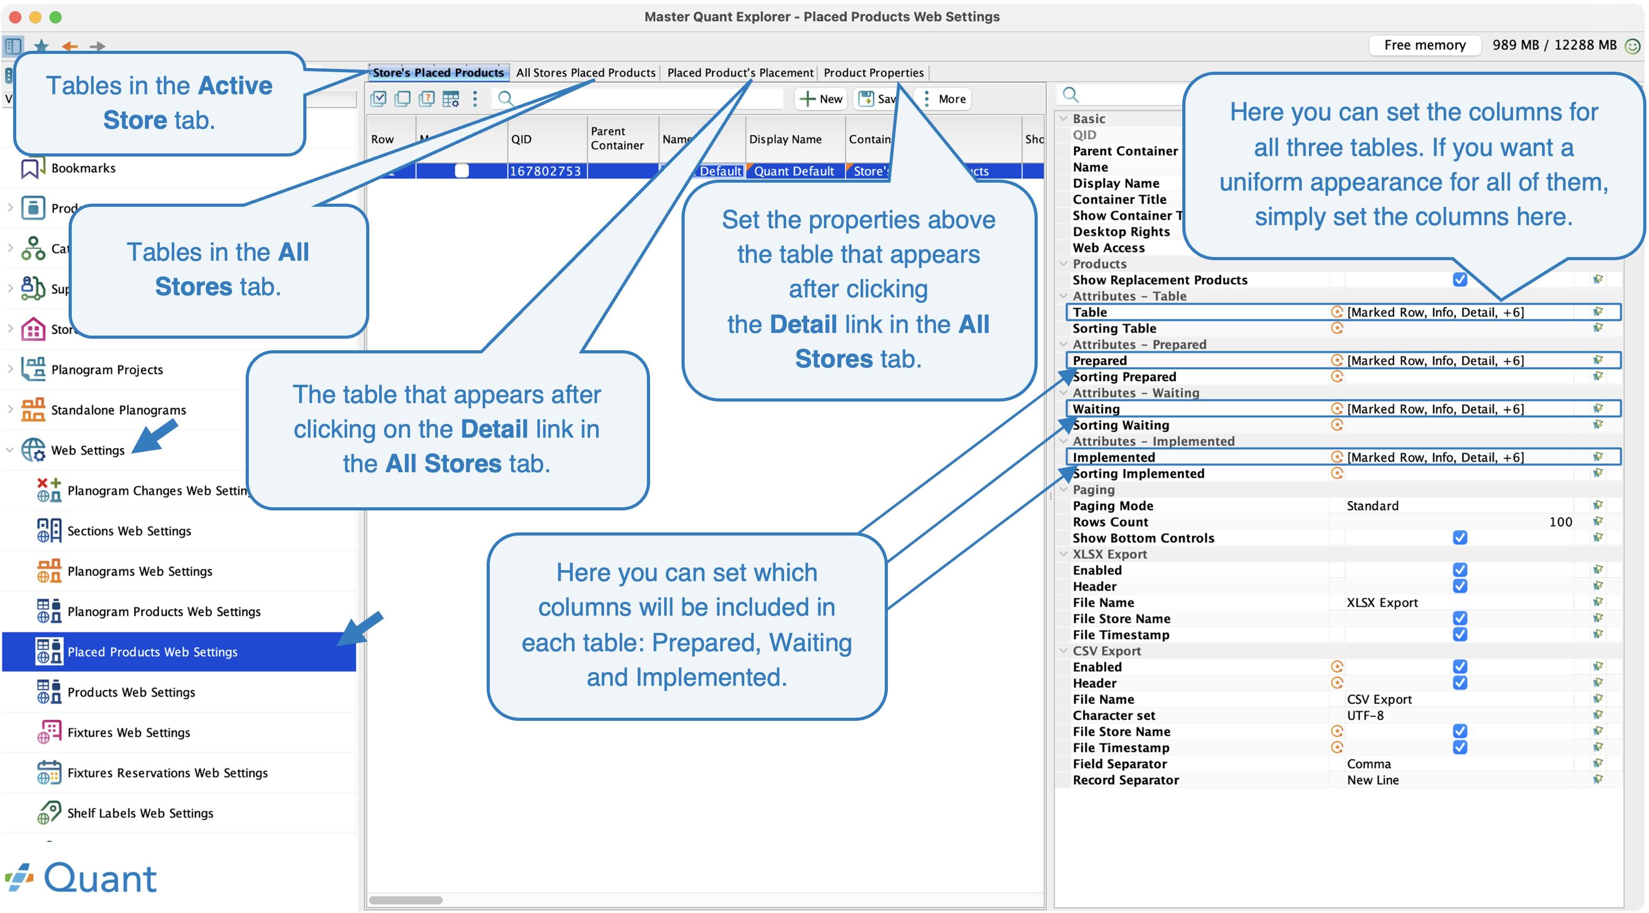Select Fixtures Web Settings icon

pyautogui.click(x=49, y=732)
